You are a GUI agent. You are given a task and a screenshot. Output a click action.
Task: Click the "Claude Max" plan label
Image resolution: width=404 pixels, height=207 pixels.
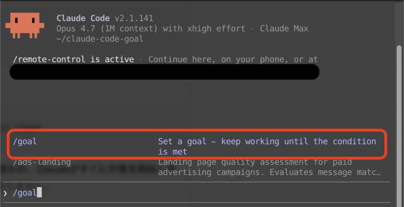[x=284, y=29]
